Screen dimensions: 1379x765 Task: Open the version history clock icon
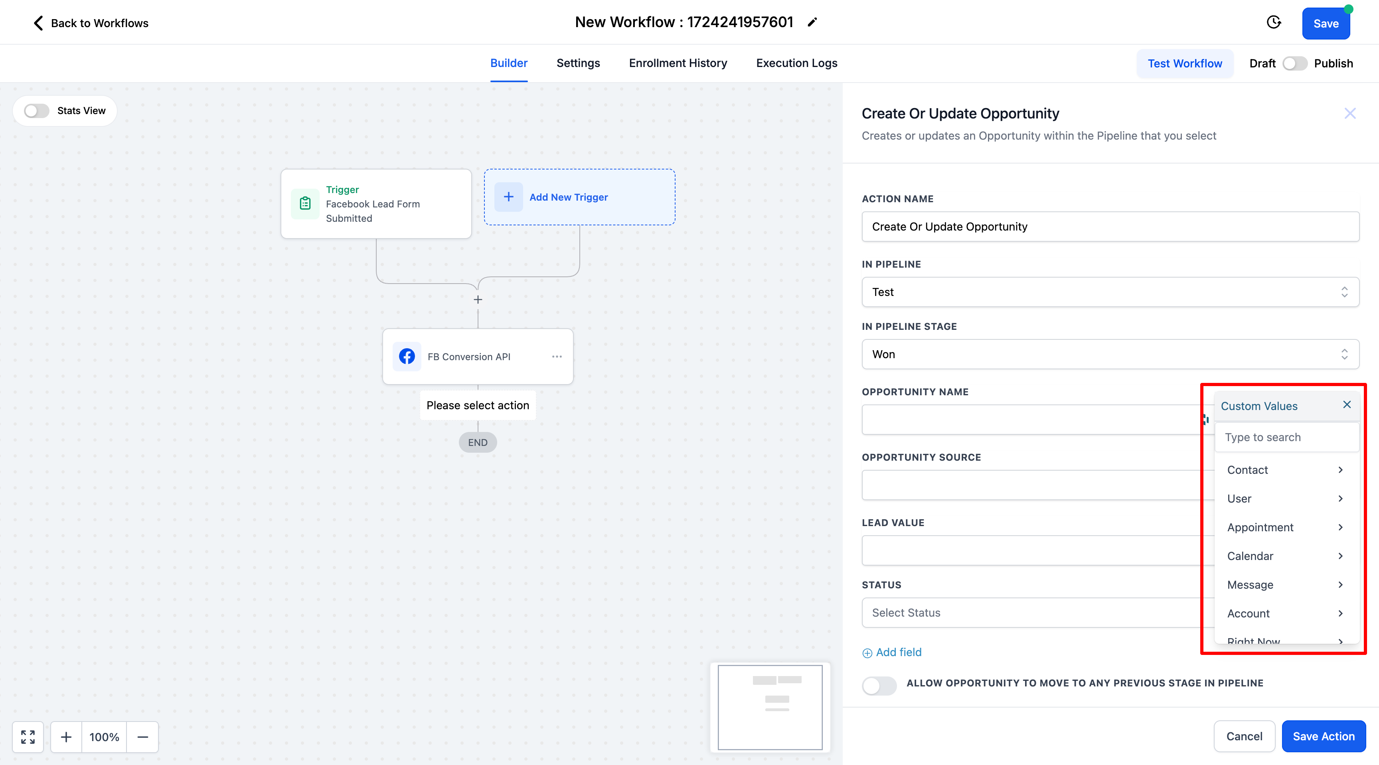pyautogui.click(x=1274, y=22)
